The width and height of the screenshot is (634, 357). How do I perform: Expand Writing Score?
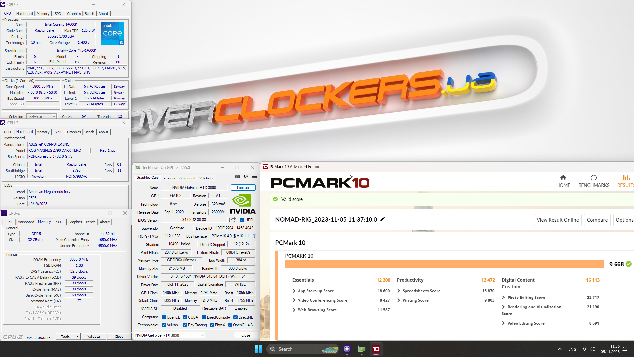click(x=399, y=300)
